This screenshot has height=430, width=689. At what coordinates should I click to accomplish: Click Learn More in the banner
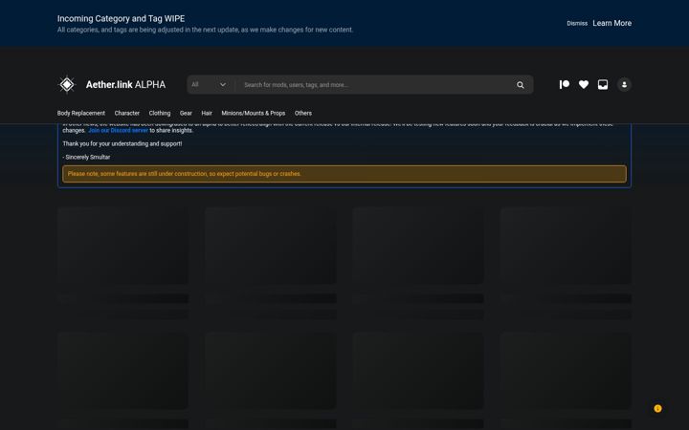pos(611,23)
